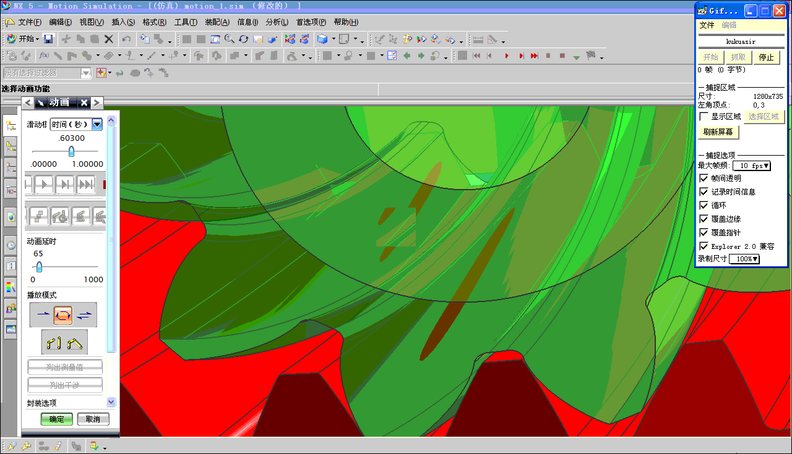Open the 最大帧频 10 fps dropdown

coord(752,166)
